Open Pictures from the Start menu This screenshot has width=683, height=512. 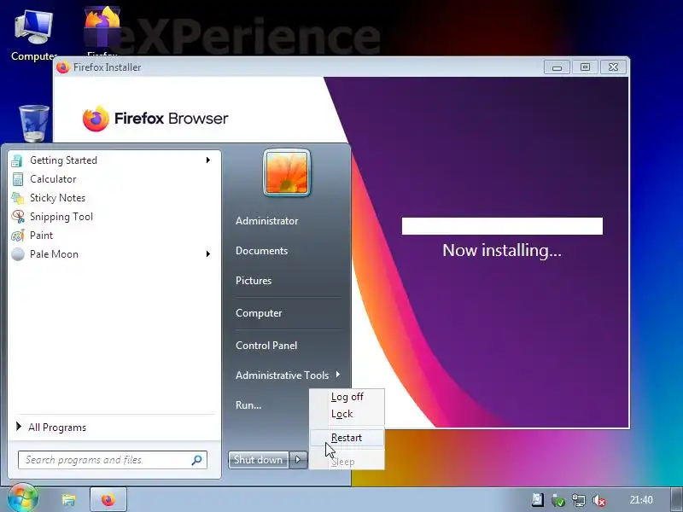point(254,281)
